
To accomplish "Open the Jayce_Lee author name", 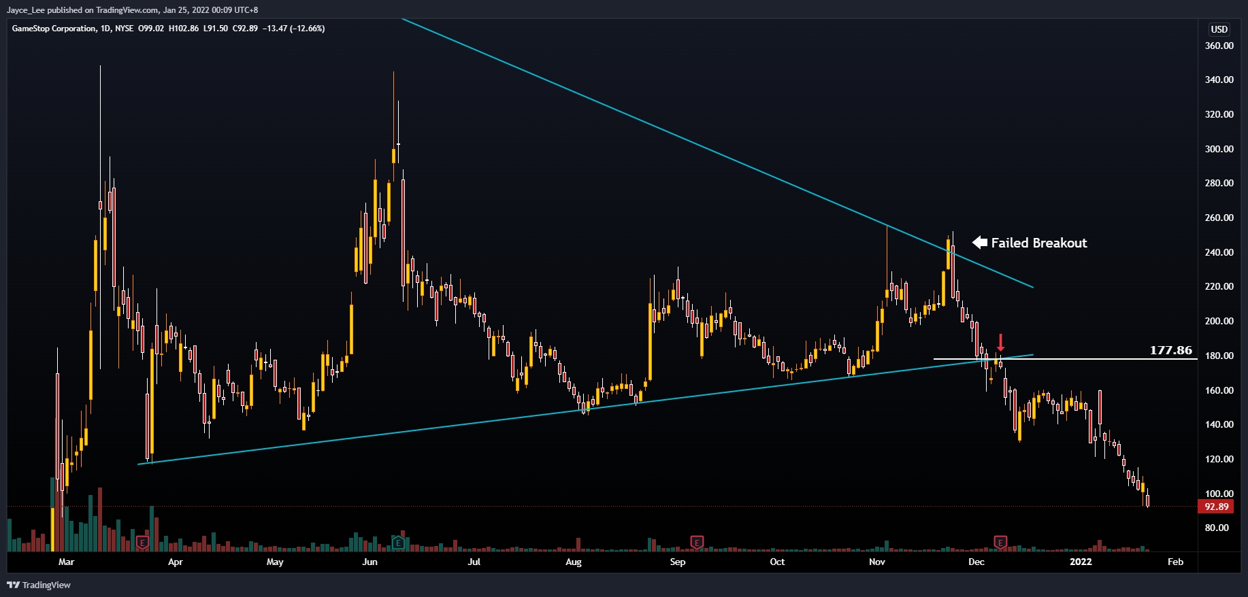I will [x=25, y=10].
